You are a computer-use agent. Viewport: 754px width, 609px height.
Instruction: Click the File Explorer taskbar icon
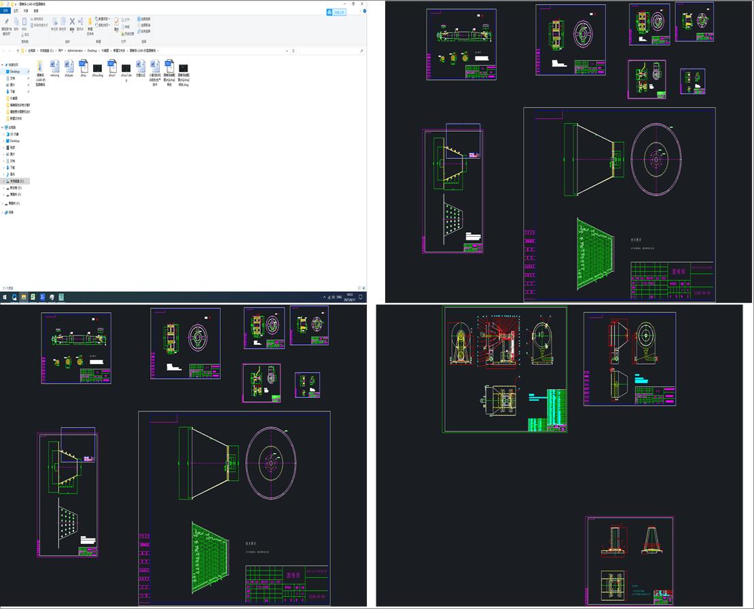pyautogui.click(x=23, y=297)
